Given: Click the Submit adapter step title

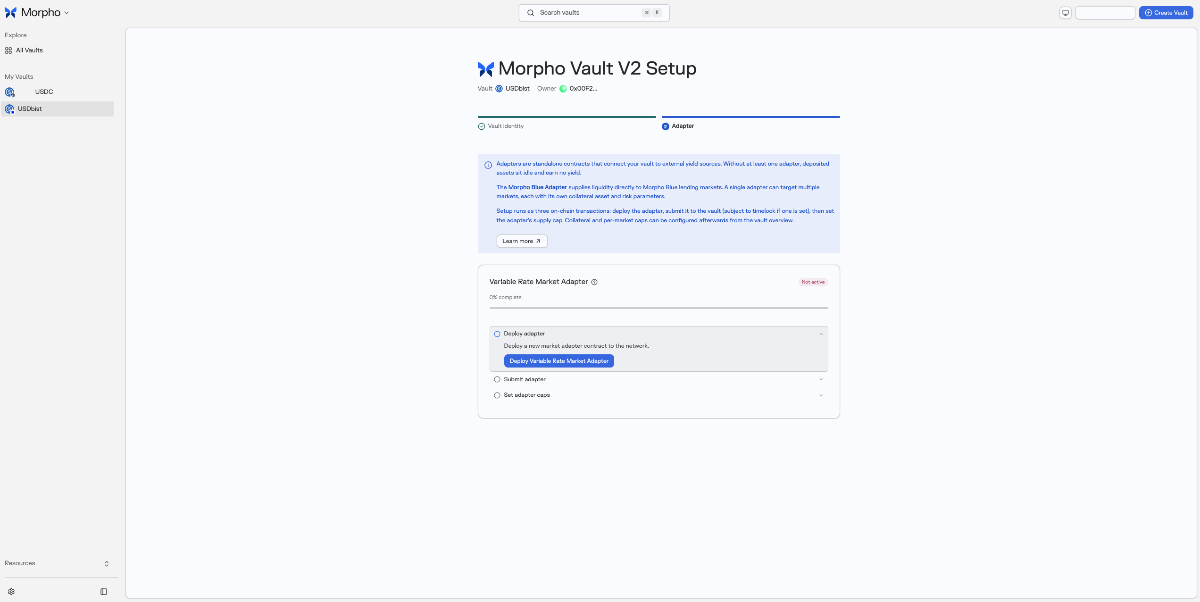Looking at the screenshot, I should [525, 379].
